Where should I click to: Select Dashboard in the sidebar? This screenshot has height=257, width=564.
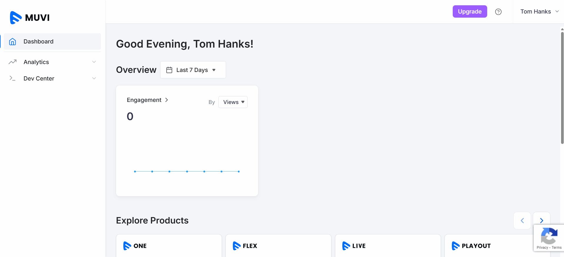(39, 42)
